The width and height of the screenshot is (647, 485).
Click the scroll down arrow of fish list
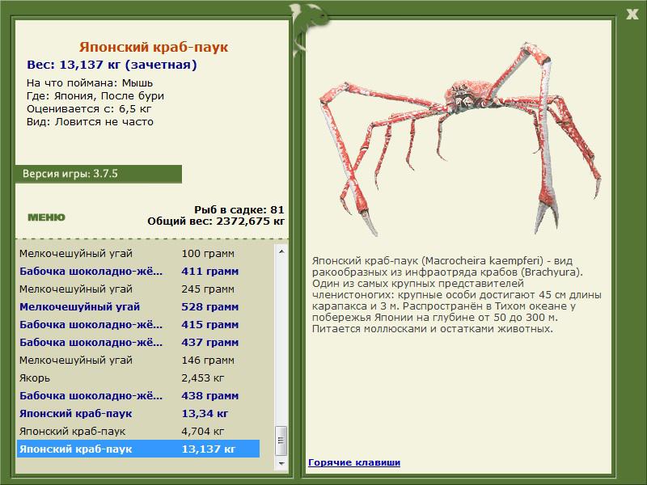pyautogui.click(x=281, y=463)
